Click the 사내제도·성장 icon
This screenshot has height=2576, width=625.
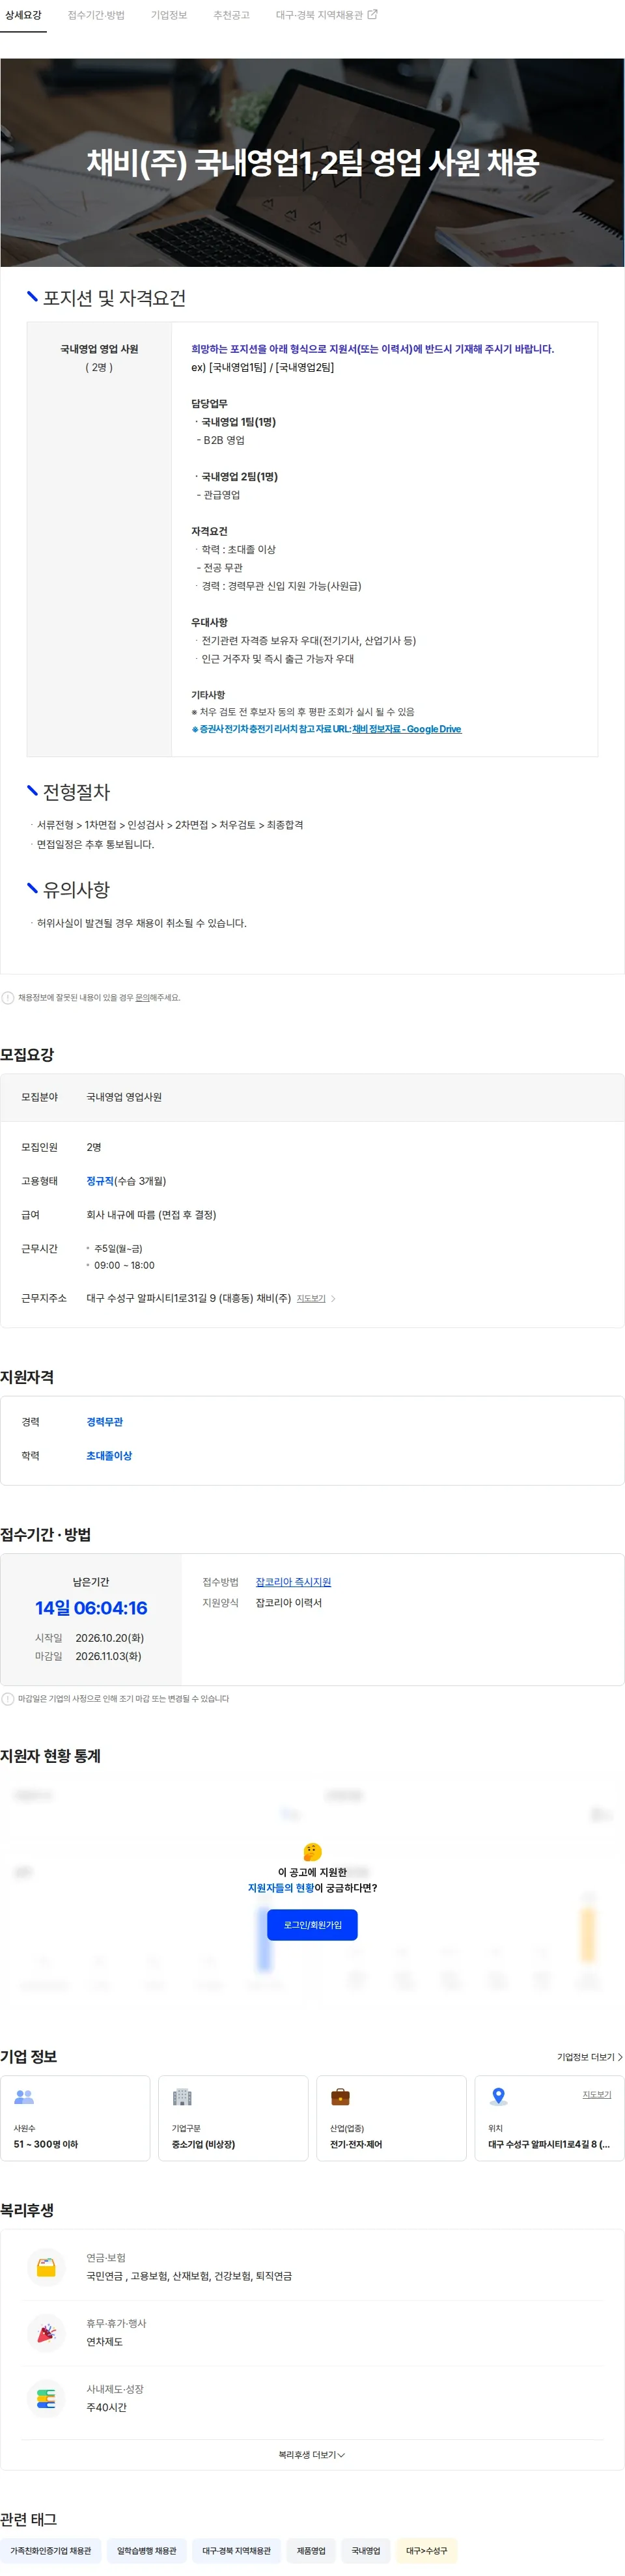point(46,2399)
